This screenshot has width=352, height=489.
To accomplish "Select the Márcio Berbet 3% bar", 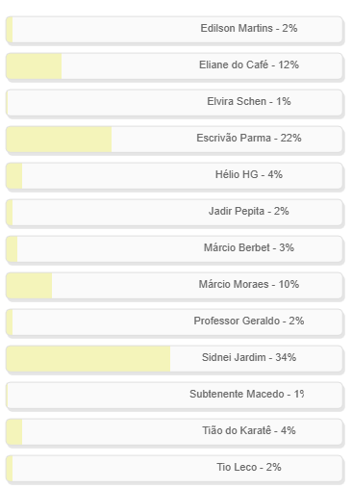I will point(174,248).
